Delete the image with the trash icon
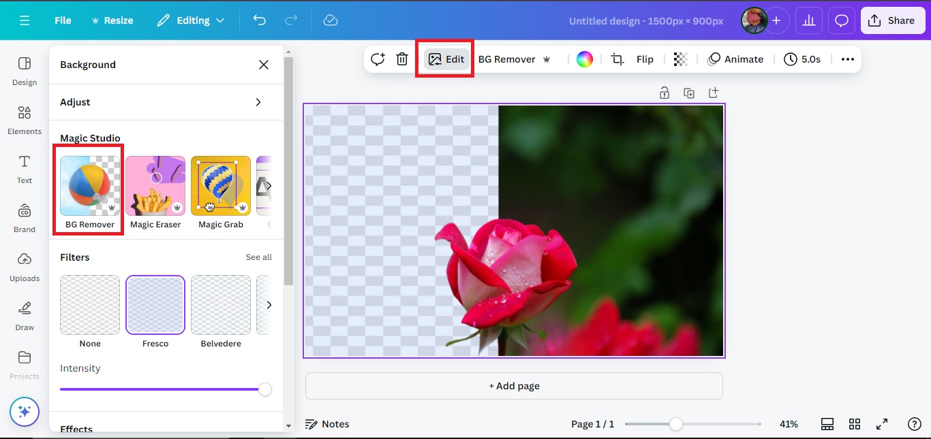The height and width of the screenshot is (439, 931). click(x=402, y=59)
